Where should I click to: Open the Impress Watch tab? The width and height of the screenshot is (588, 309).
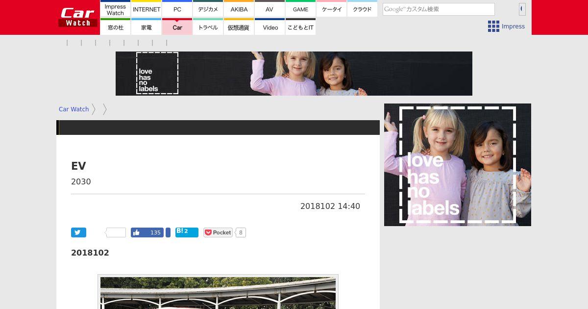115,9
